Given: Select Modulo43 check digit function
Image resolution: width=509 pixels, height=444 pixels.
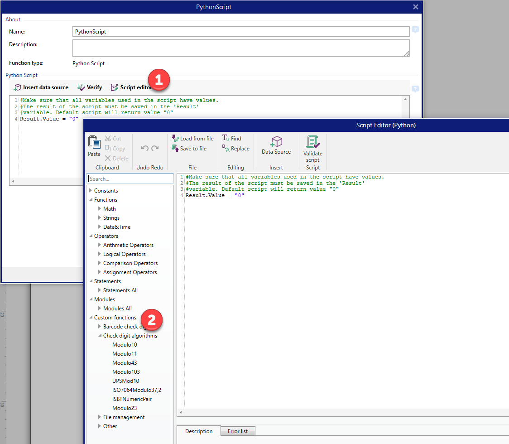Looking at the screenshot, I should 125,363.
